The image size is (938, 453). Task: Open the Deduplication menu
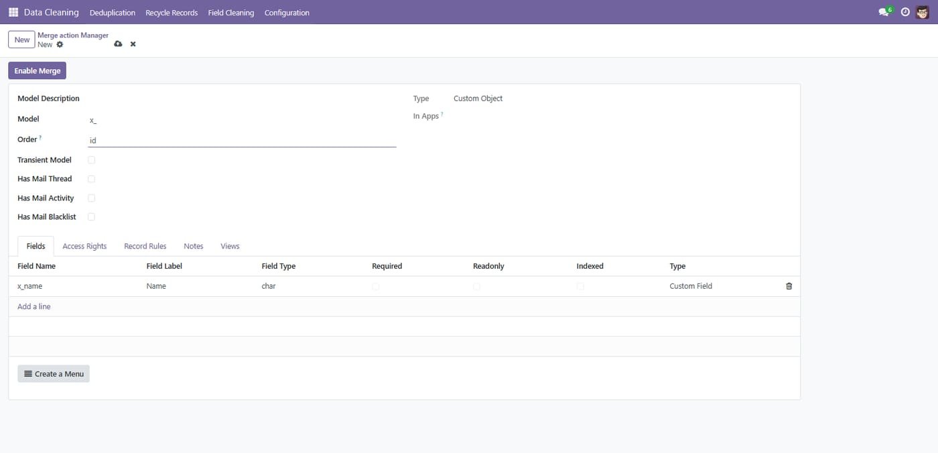point(113,13)
